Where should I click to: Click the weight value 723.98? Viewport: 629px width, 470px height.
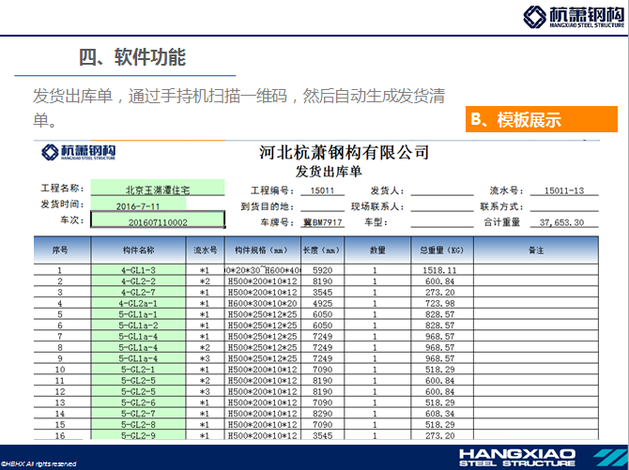click(439, 304)
